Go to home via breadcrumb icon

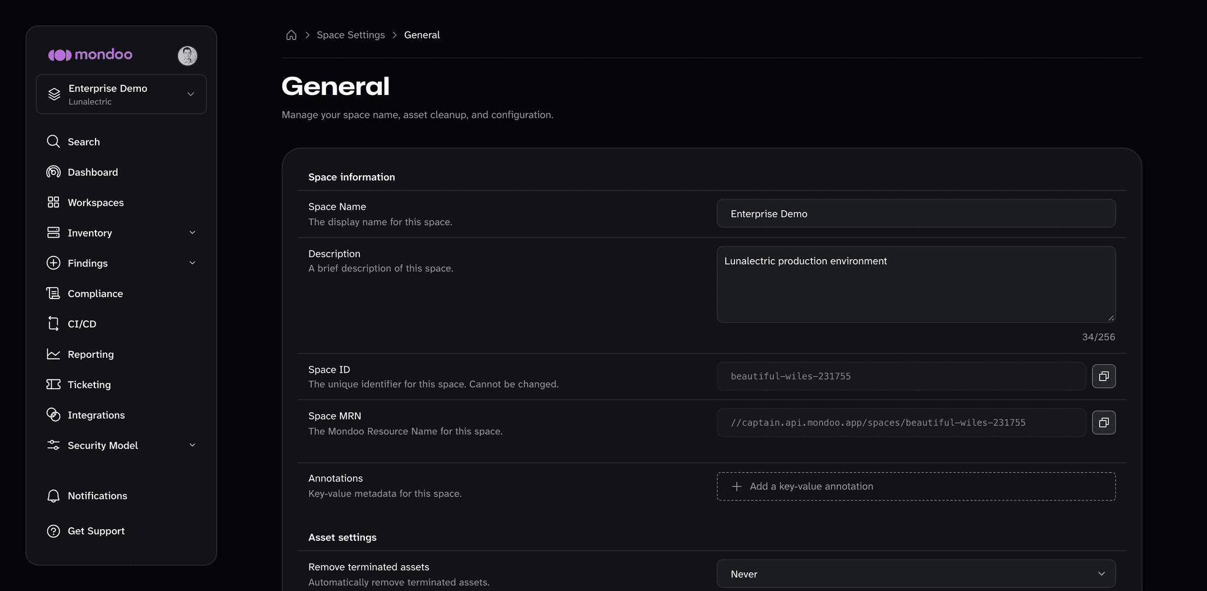pos(291,35)
